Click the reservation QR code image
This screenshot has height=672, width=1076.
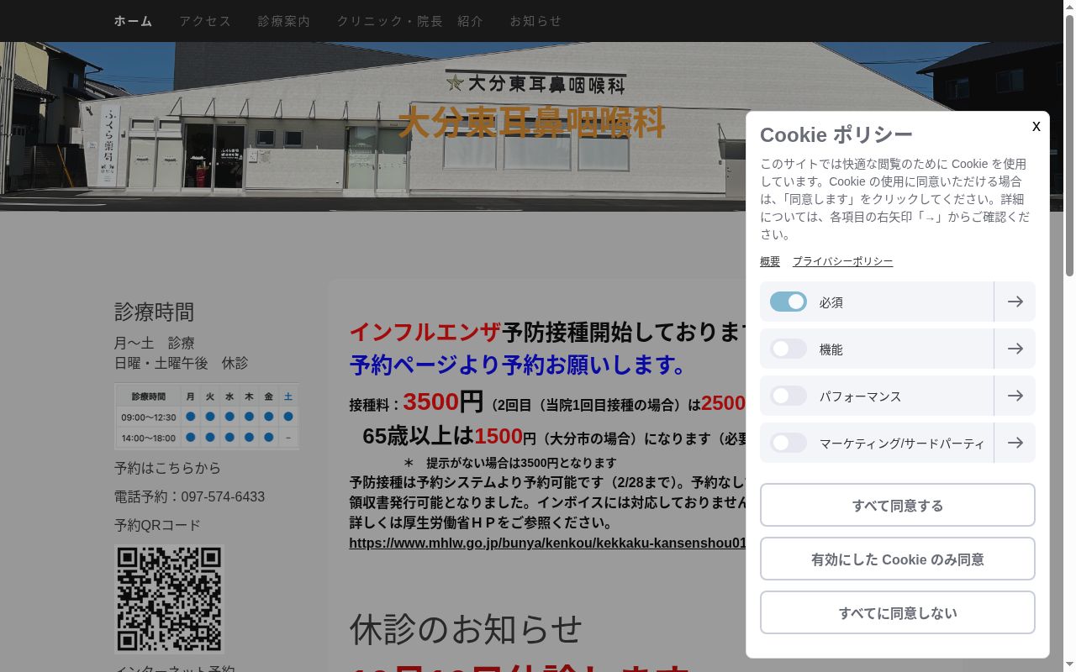tap(169, 599)
